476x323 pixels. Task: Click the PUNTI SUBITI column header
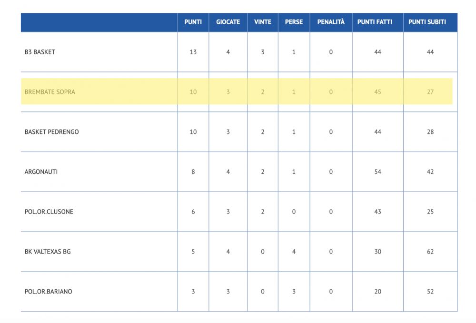click(427, 22)
